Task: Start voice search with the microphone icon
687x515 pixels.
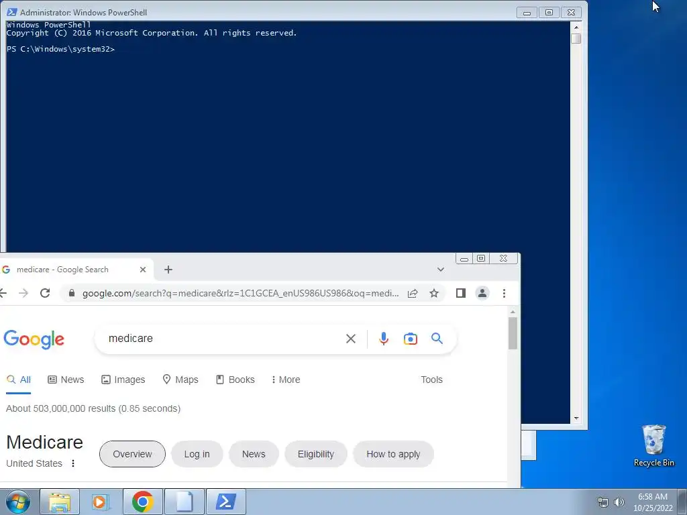Action: coord(383,339)
